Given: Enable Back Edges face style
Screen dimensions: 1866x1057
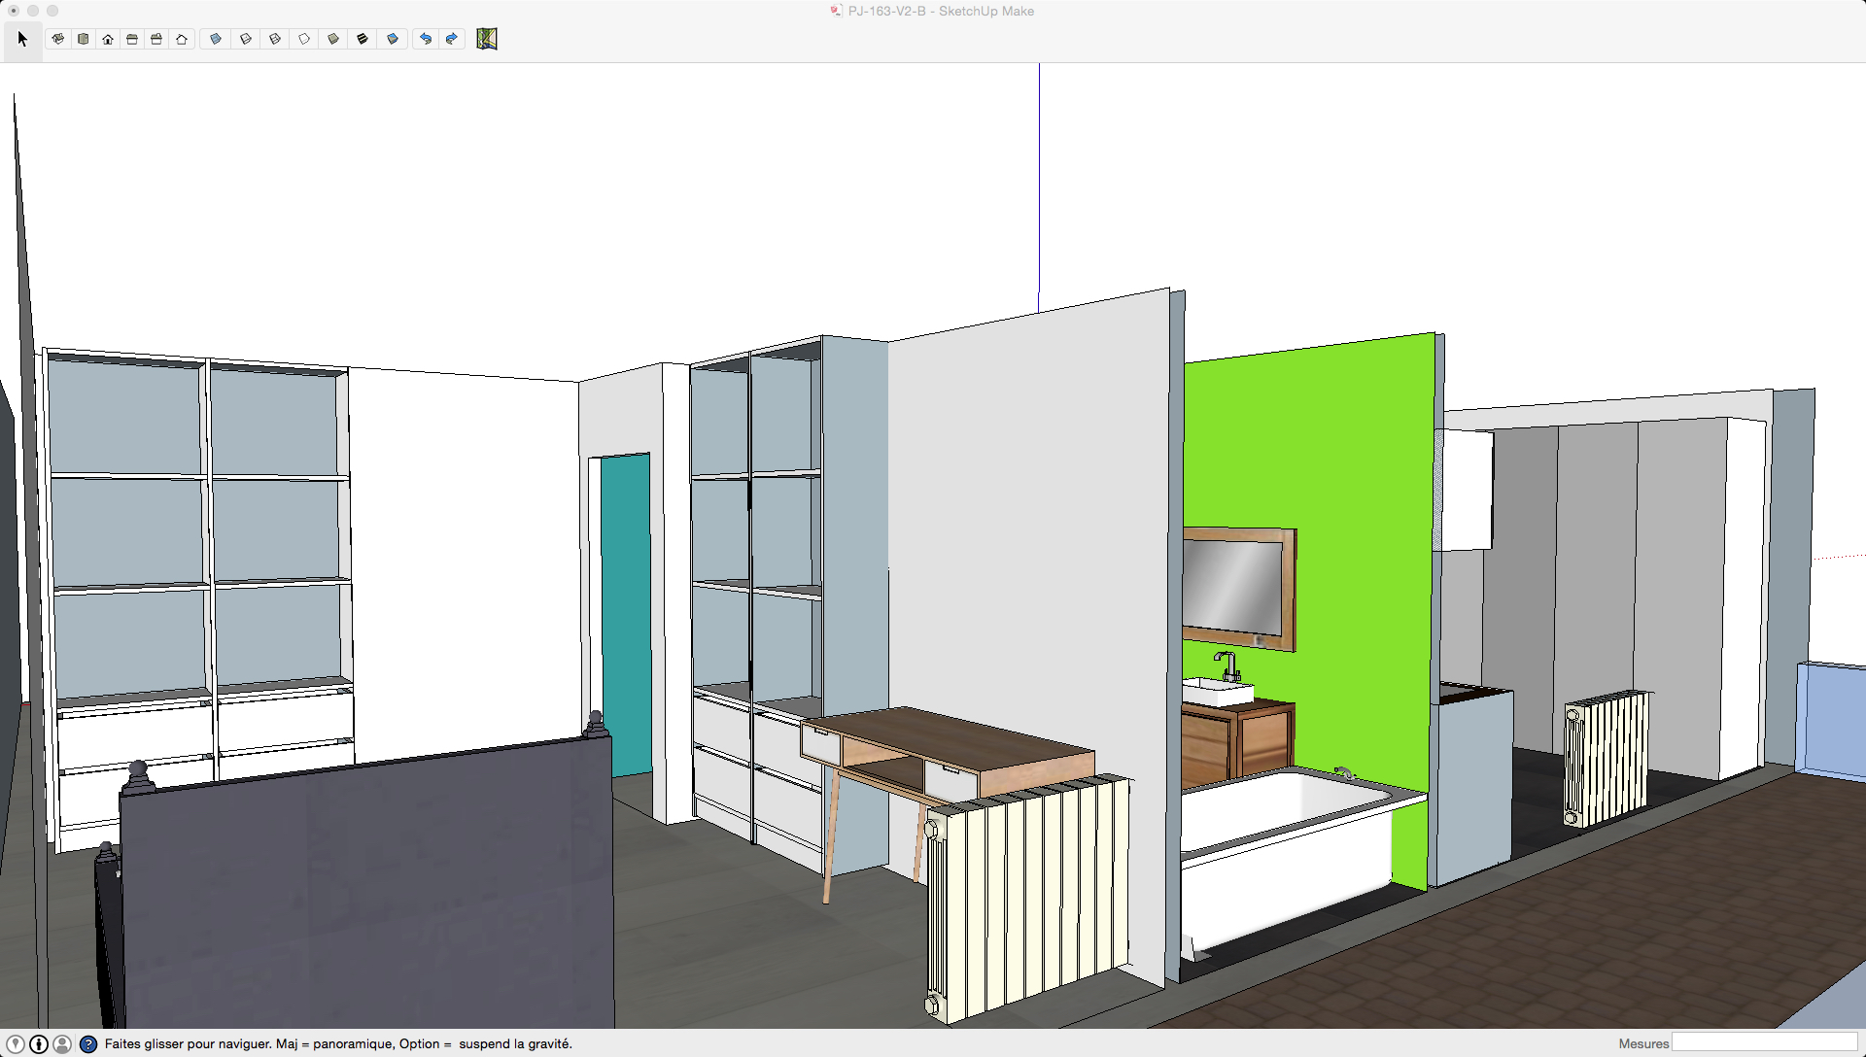Looking at the screenshot, I should coord(246,39).
